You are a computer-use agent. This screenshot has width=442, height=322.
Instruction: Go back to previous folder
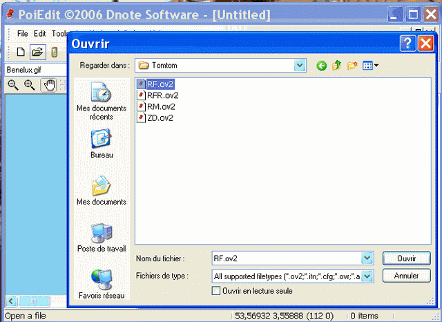coord(321,66)
